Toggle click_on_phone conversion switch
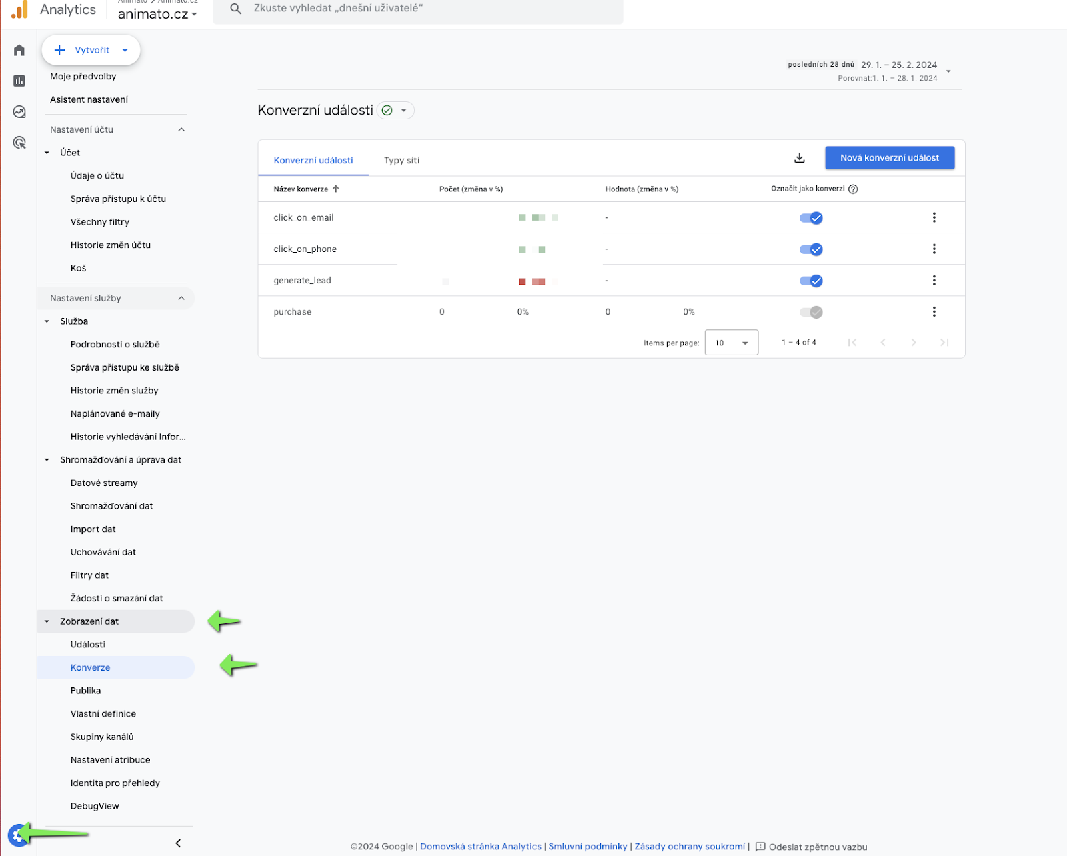 tap(811, 249)
